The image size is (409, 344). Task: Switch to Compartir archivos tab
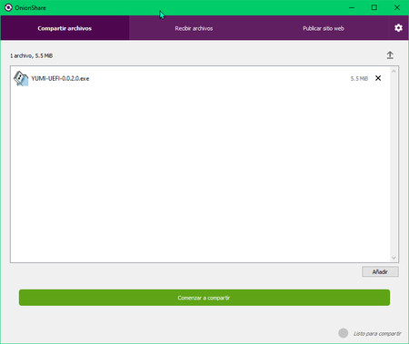click(65, 28)
